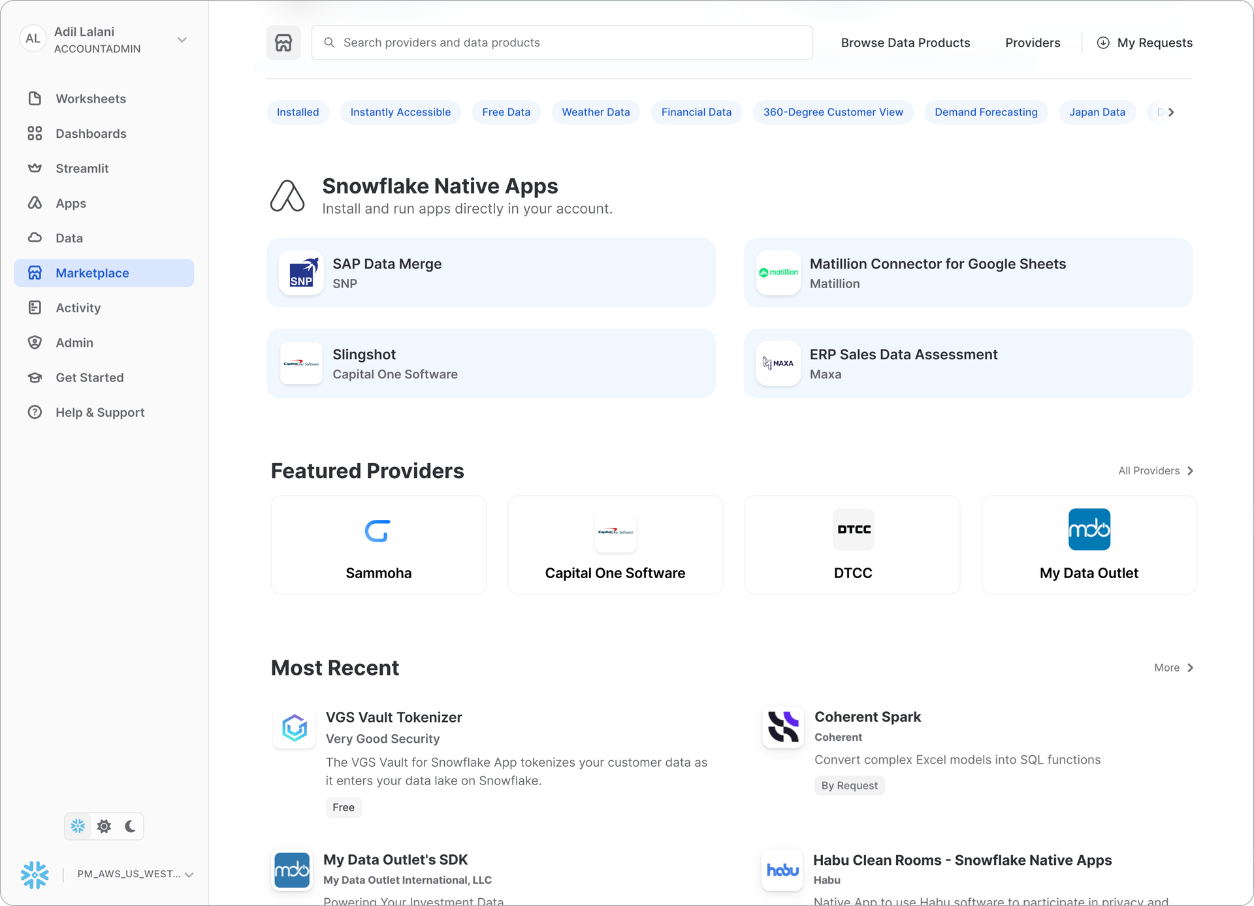Switch to dark theme with moon icon

point(130,826)
